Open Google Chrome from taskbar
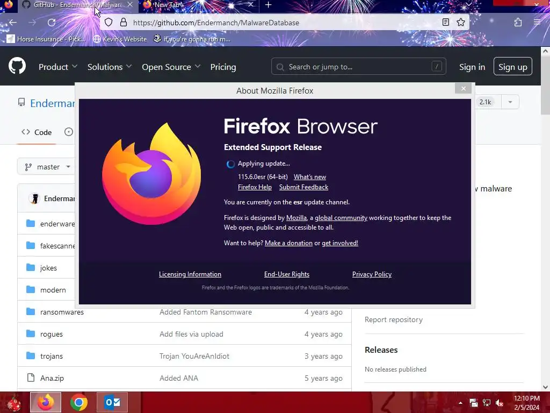This screenshot has height=413, width=550. tap(78, 402)
